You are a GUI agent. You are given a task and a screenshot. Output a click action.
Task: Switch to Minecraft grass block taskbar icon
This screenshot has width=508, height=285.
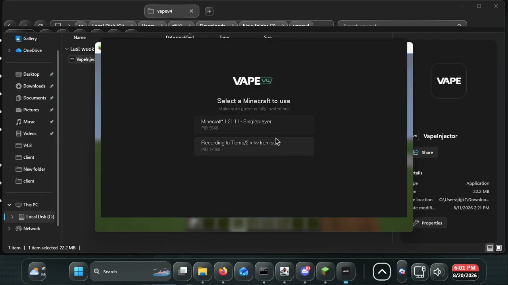click(x=325, y=272)
